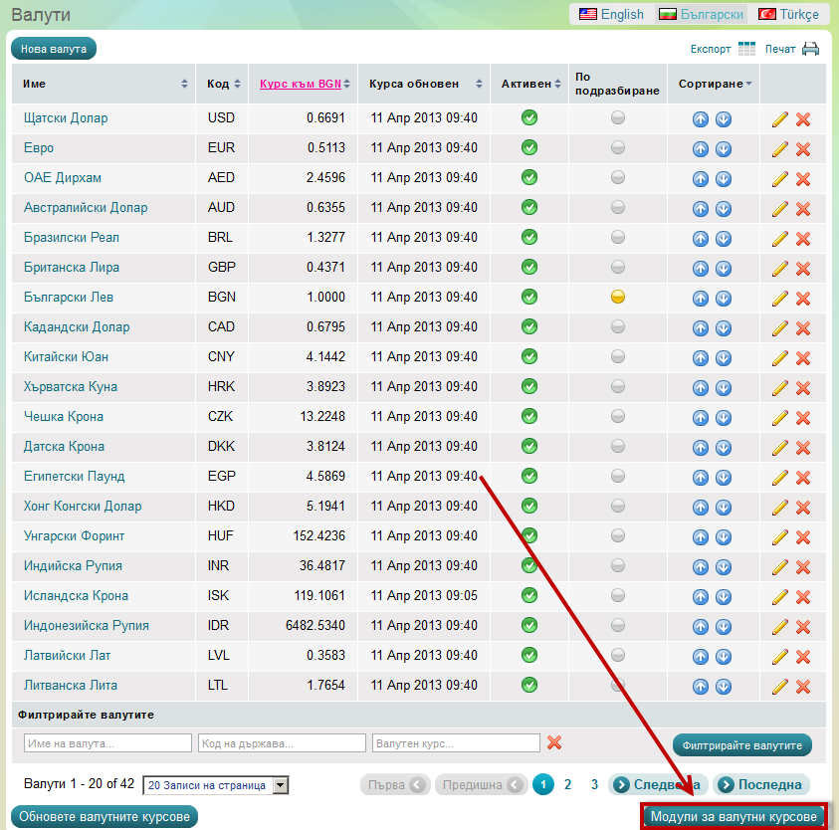This screenshot has width=839, height=830.
Task: Edit the Литванска Лита row with pencil
Action: (780, 687)
